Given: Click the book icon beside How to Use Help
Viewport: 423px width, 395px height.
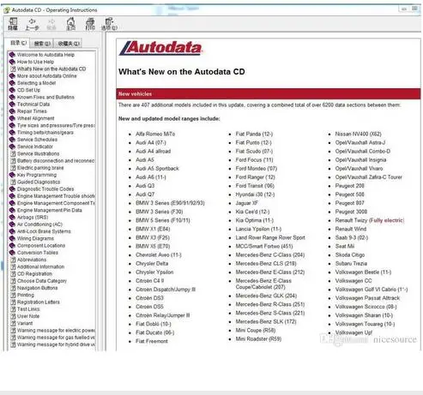Looking at the screenshot, I should click(12, 62).
